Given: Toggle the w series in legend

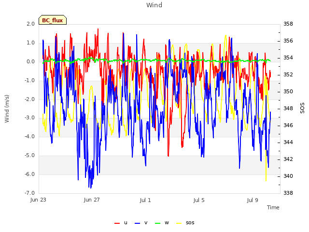Looking at the screenshot, I should [162, 223].
